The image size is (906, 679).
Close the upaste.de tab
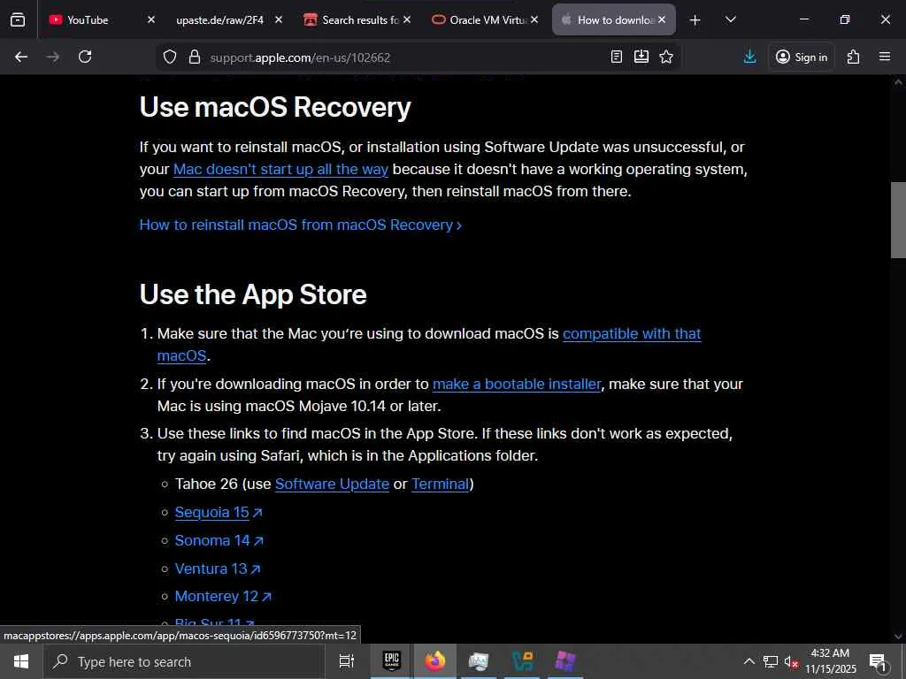[279, 19]
